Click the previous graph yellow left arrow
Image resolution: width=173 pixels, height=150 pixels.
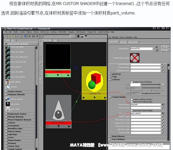click(10, 36)
